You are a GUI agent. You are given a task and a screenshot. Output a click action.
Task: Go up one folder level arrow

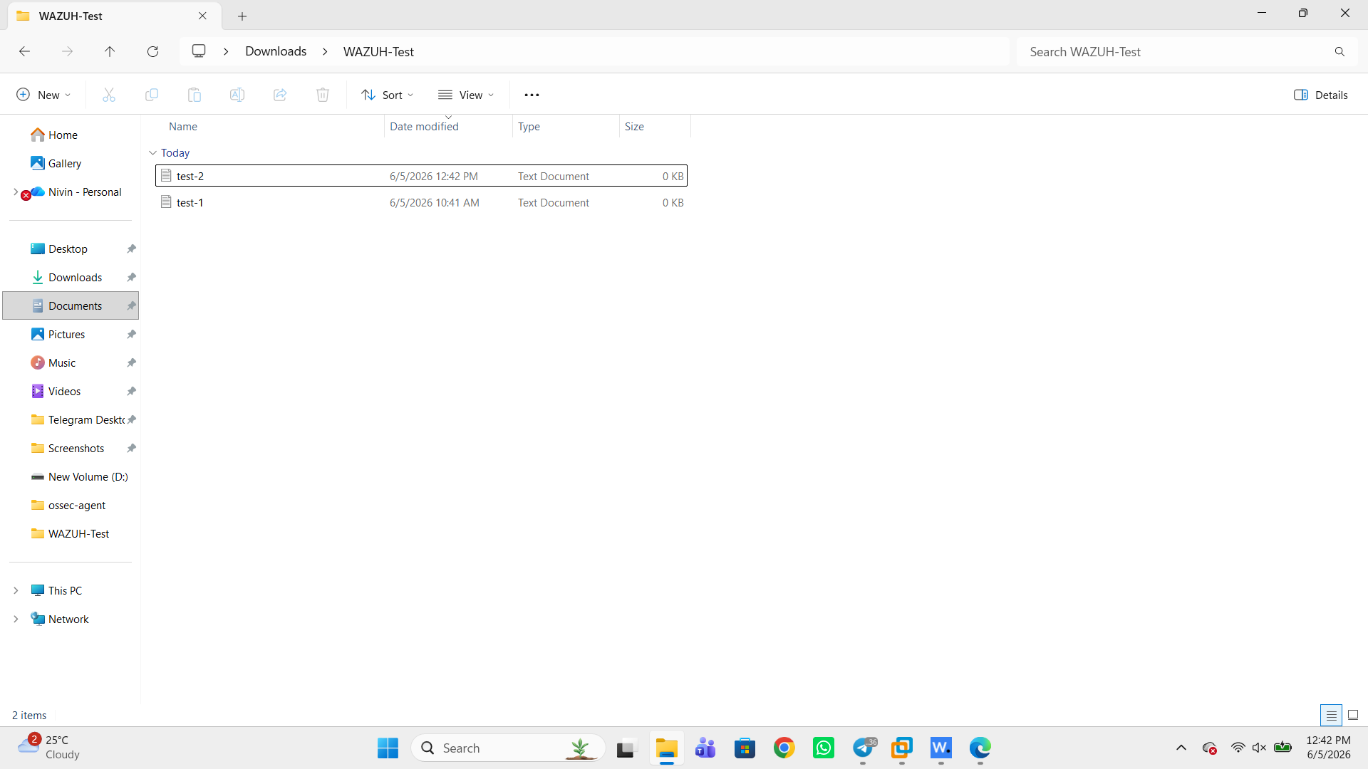(x=110, y=51)
